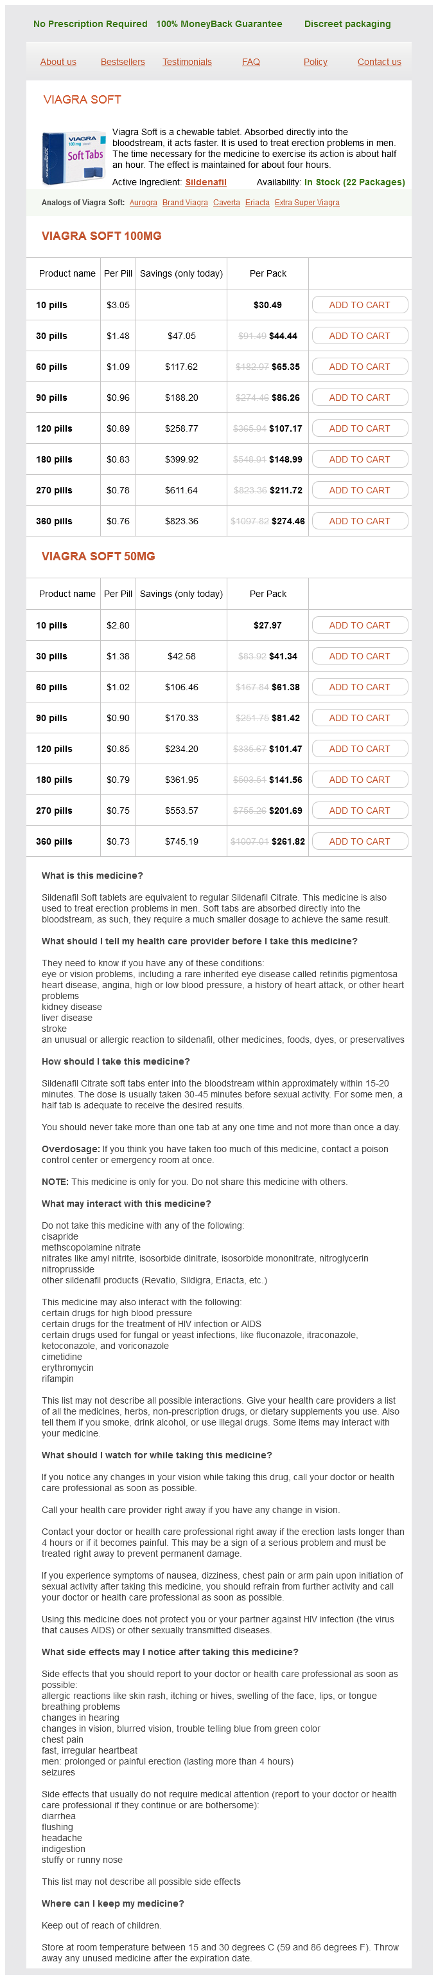Go to the Bestsellers page

pyautogui.click(x=123, y=62)
